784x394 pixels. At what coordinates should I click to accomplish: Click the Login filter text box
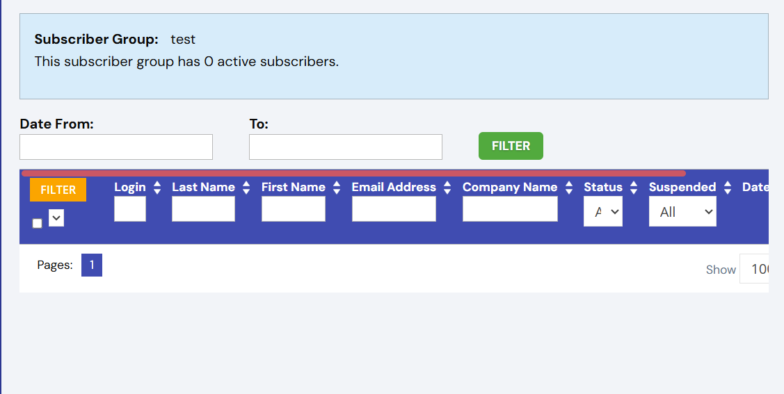click(x=130, y=208)
